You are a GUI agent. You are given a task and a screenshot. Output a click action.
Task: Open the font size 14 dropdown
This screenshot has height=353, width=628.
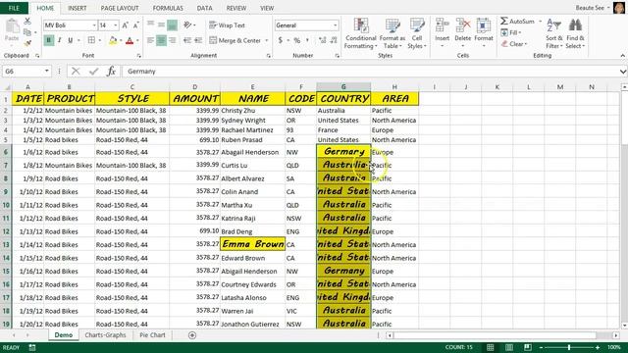[x=116, y=25]
